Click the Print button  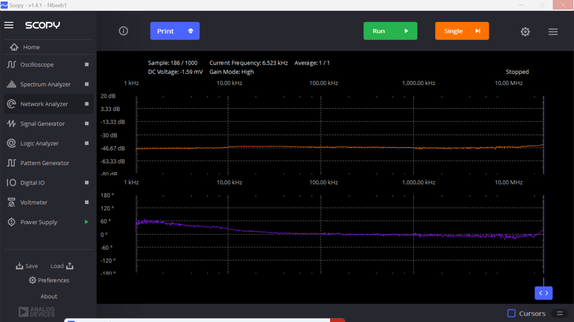175,31
